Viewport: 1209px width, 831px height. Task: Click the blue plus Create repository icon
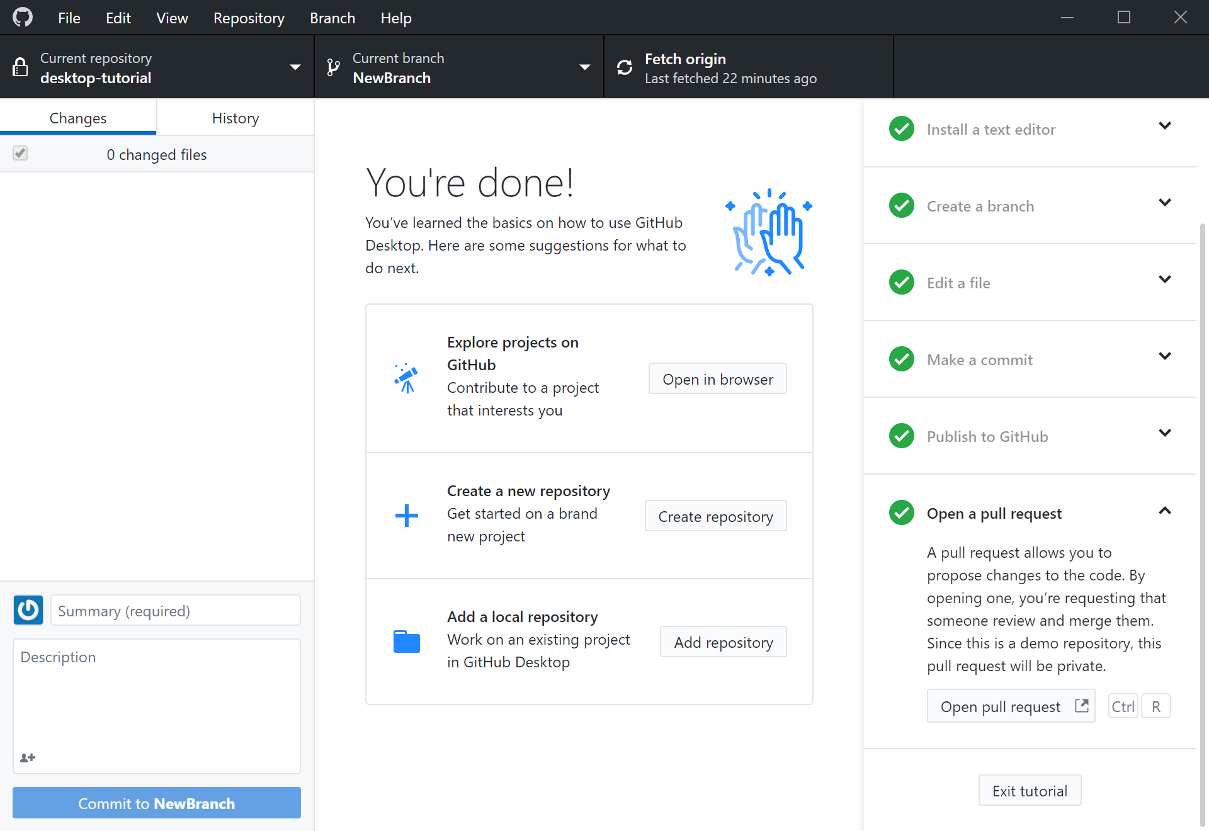coord(406,516)
